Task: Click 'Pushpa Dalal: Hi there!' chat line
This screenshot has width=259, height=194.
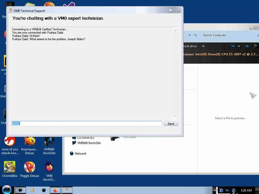Action: pyautogui.click(x=26, y=36)
